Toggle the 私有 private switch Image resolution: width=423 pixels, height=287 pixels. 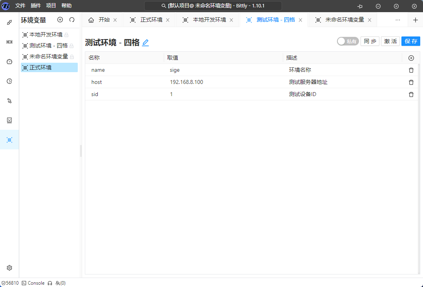tap(348, 41)
